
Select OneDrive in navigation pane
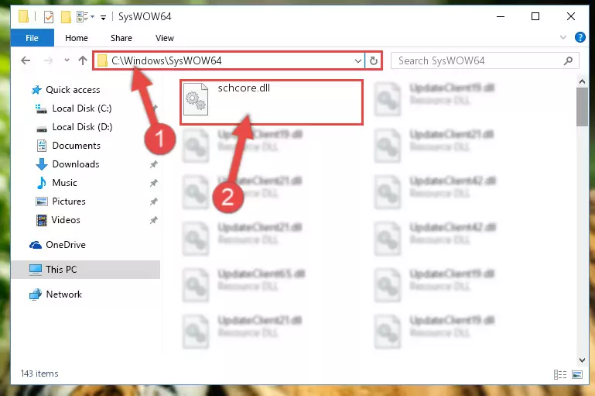click(66, 245)
